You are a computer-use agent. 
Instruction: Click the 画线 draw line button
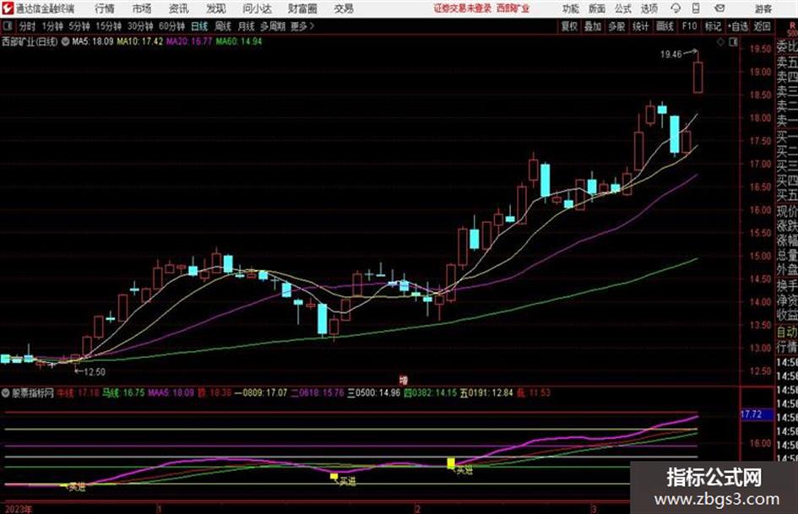[665, 26]
